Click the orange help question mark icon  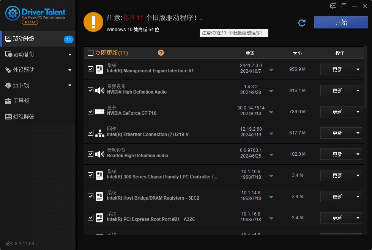tap(161, 53)
